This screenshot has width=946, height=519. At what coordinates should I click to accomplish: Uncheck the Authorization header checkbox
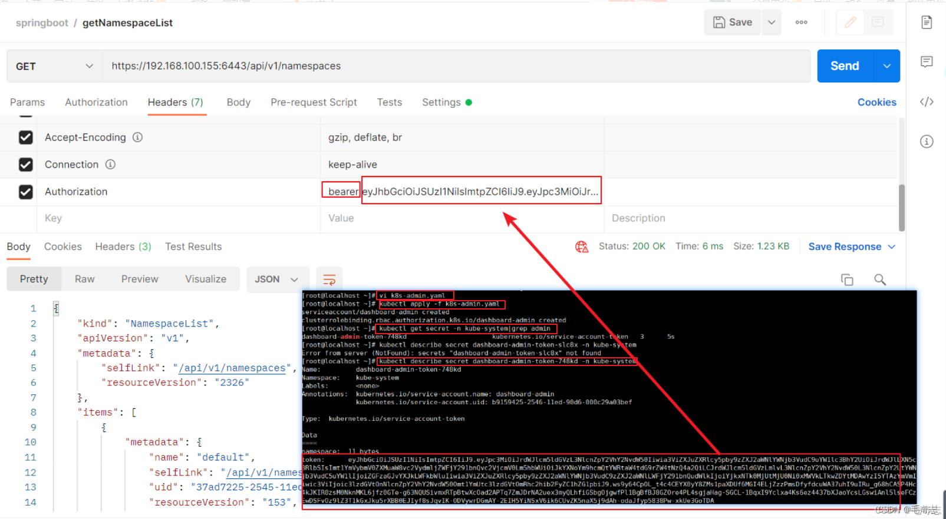click(25, 192)
